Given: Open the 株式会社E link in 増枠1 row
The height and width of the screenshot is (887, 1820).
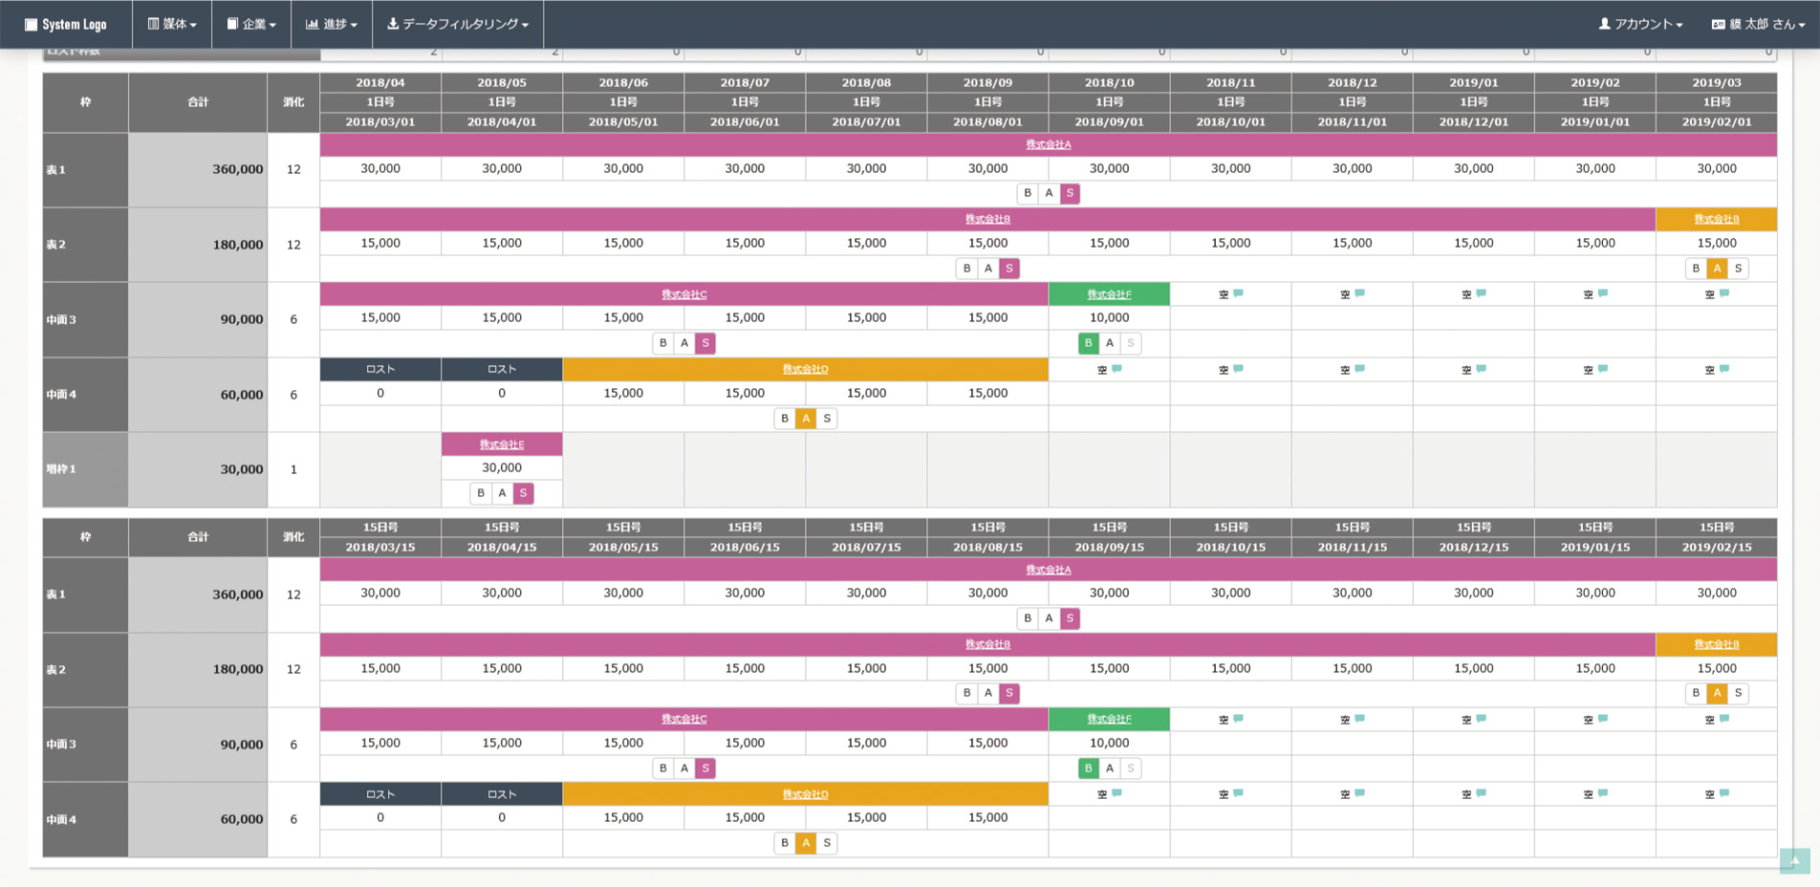Looking at the screenshot, I should (x=502, y=444).
